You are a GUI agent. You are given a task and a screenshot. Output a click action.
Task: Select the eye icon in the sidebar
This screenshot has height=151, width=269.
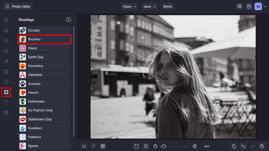click(x=6, y=41)
